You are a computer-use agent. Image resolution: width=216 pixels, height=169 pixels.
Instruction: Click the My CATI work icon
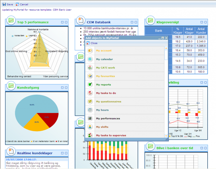90,68
